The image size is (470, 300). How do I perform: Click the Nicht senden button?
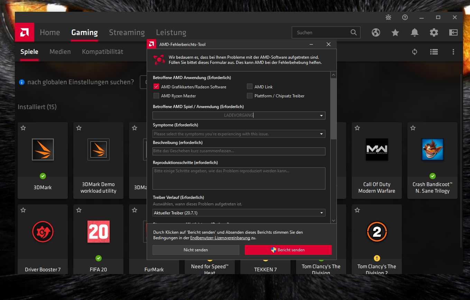tap(196, 250)
